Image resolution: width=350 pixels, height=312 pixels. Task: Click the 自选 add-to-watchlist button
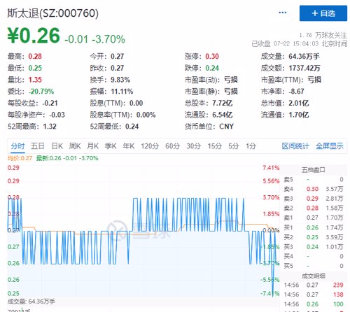point(323,13)
